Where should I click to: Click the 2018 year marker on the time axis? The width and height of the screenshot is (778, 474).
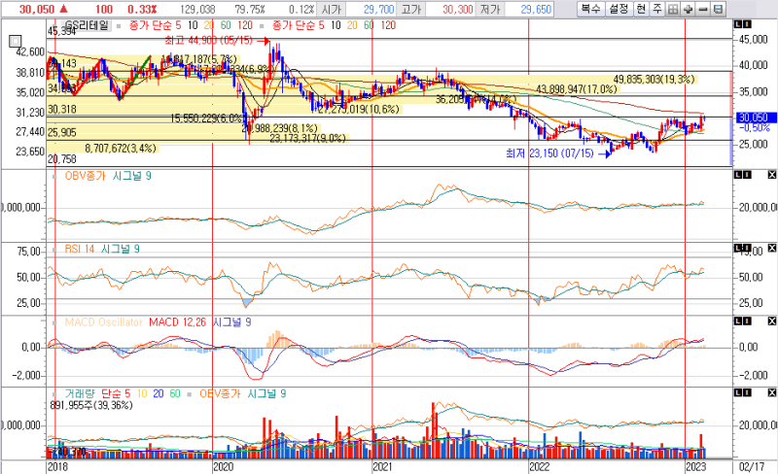pyautogui.click(x=57, y=467)
